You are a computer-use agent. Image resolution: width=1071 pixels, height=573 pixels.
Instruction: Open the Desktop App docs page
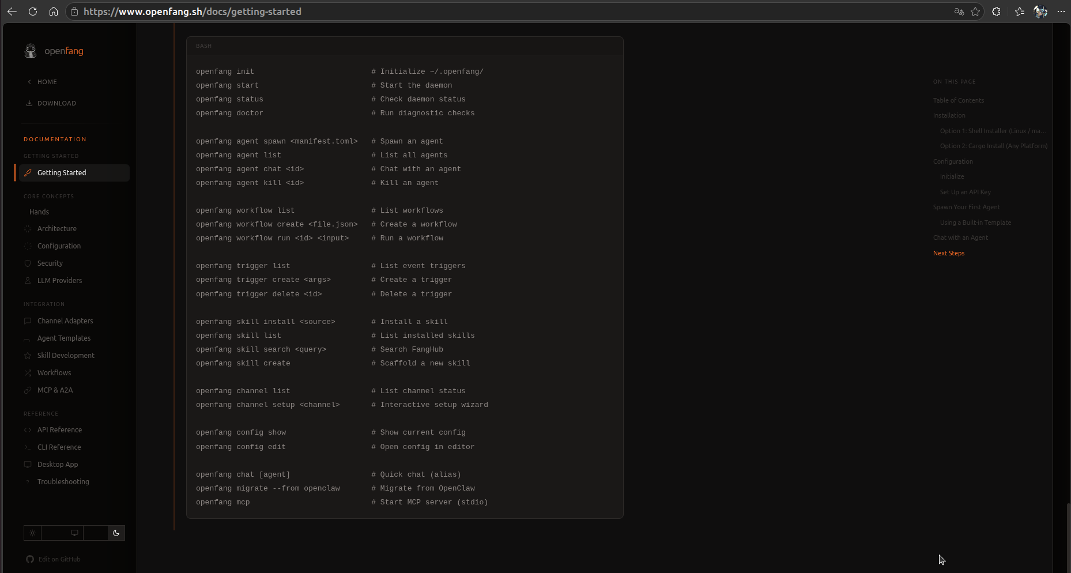point(58,465)
